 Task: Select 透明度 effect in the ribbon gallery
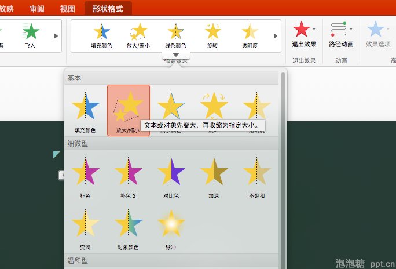(250, 35)
